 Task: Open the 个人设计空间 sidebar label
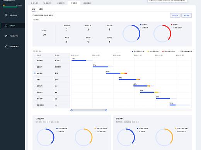coord(14,36)
